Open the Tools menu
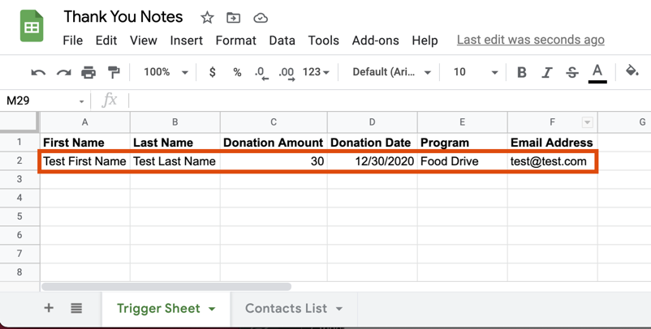The width and height of the screenshot is (651, 329). tap(323, 41)
